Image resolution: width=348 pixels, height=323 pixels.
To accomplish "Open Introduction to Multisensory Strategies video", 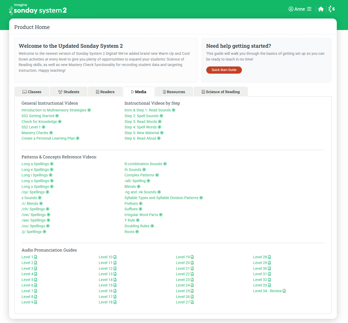I will tap(54, 110).
